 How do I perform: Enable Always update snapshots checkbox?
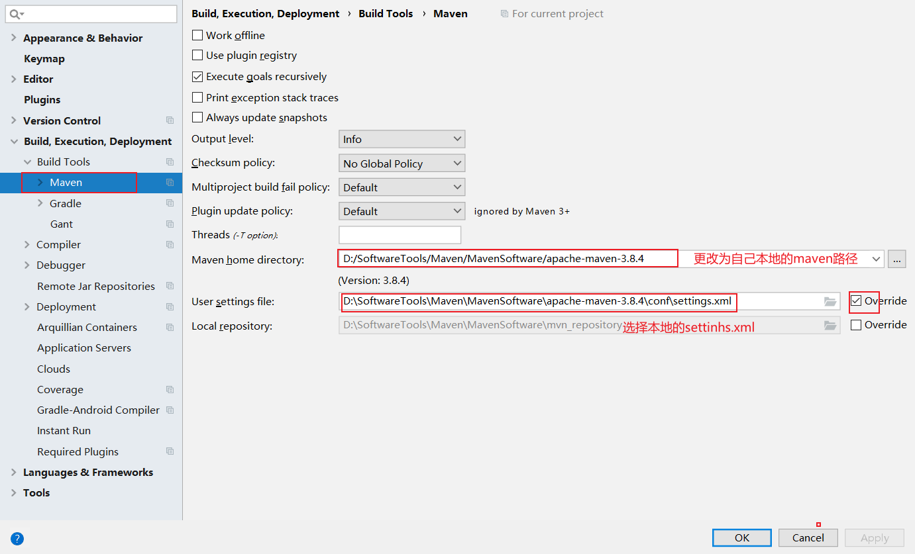coord(197,117)
